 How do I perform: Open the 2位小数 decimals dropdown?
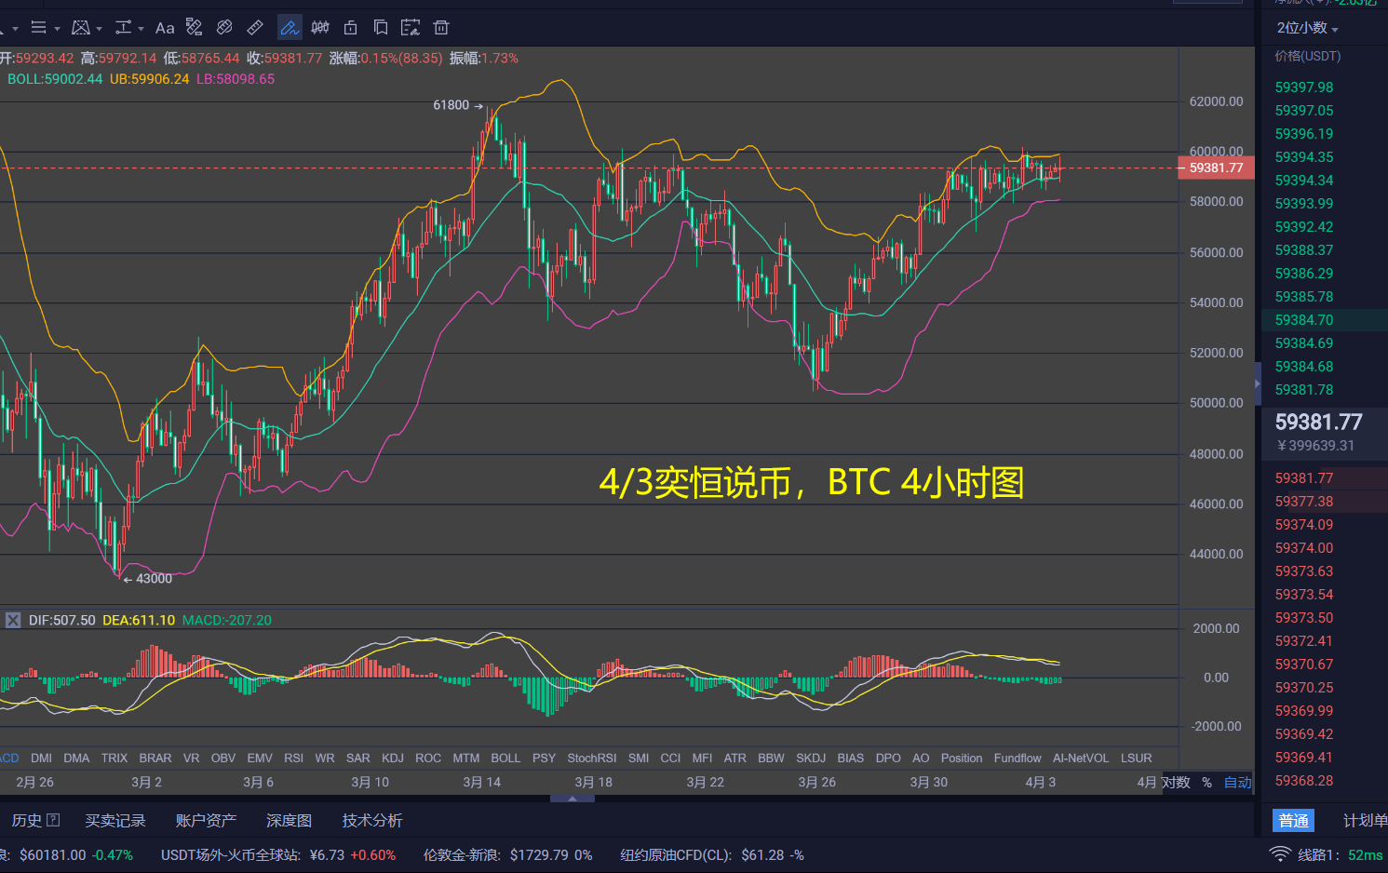tap(1307, 29)
